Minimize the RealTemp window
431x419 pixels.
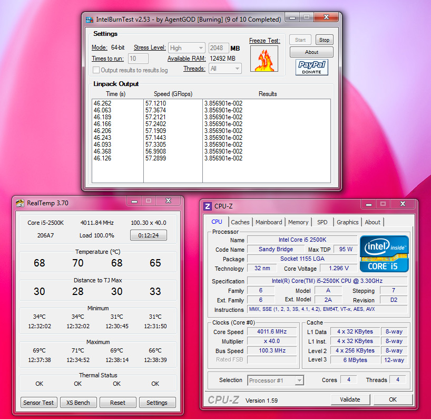[134, 201]
